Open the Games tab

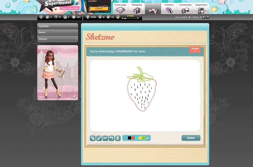153,8
